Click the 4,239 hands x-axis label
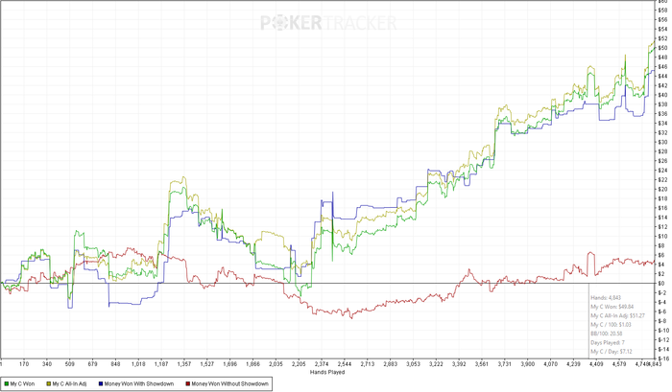672x392 pixels. pos(573,364)
